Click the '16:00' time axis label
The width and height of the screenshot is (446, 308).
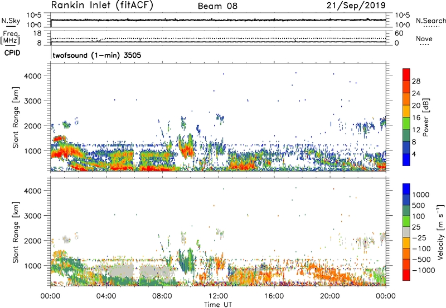click(274, 296)
